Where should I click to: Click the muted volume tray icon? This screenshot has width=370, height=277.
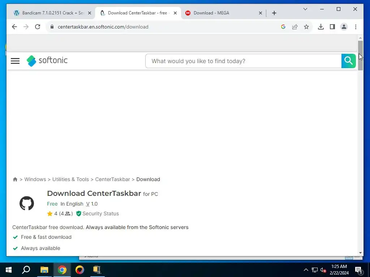click(323, 270)
